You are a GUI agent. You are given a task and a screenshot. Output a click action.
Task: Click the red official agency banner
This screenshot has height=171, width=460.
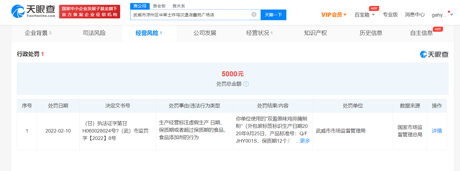[x=90, y=12]
